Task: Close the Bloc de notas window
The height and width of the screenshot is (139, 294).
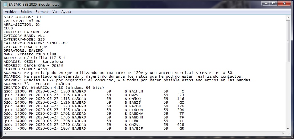Action: point(283,4)
